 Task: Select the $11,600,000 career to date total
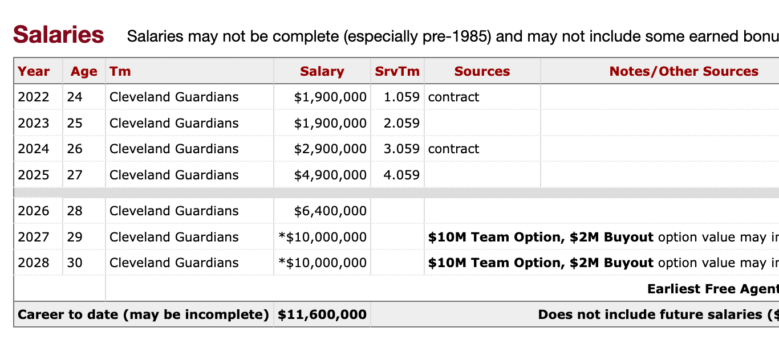(322, 314)
